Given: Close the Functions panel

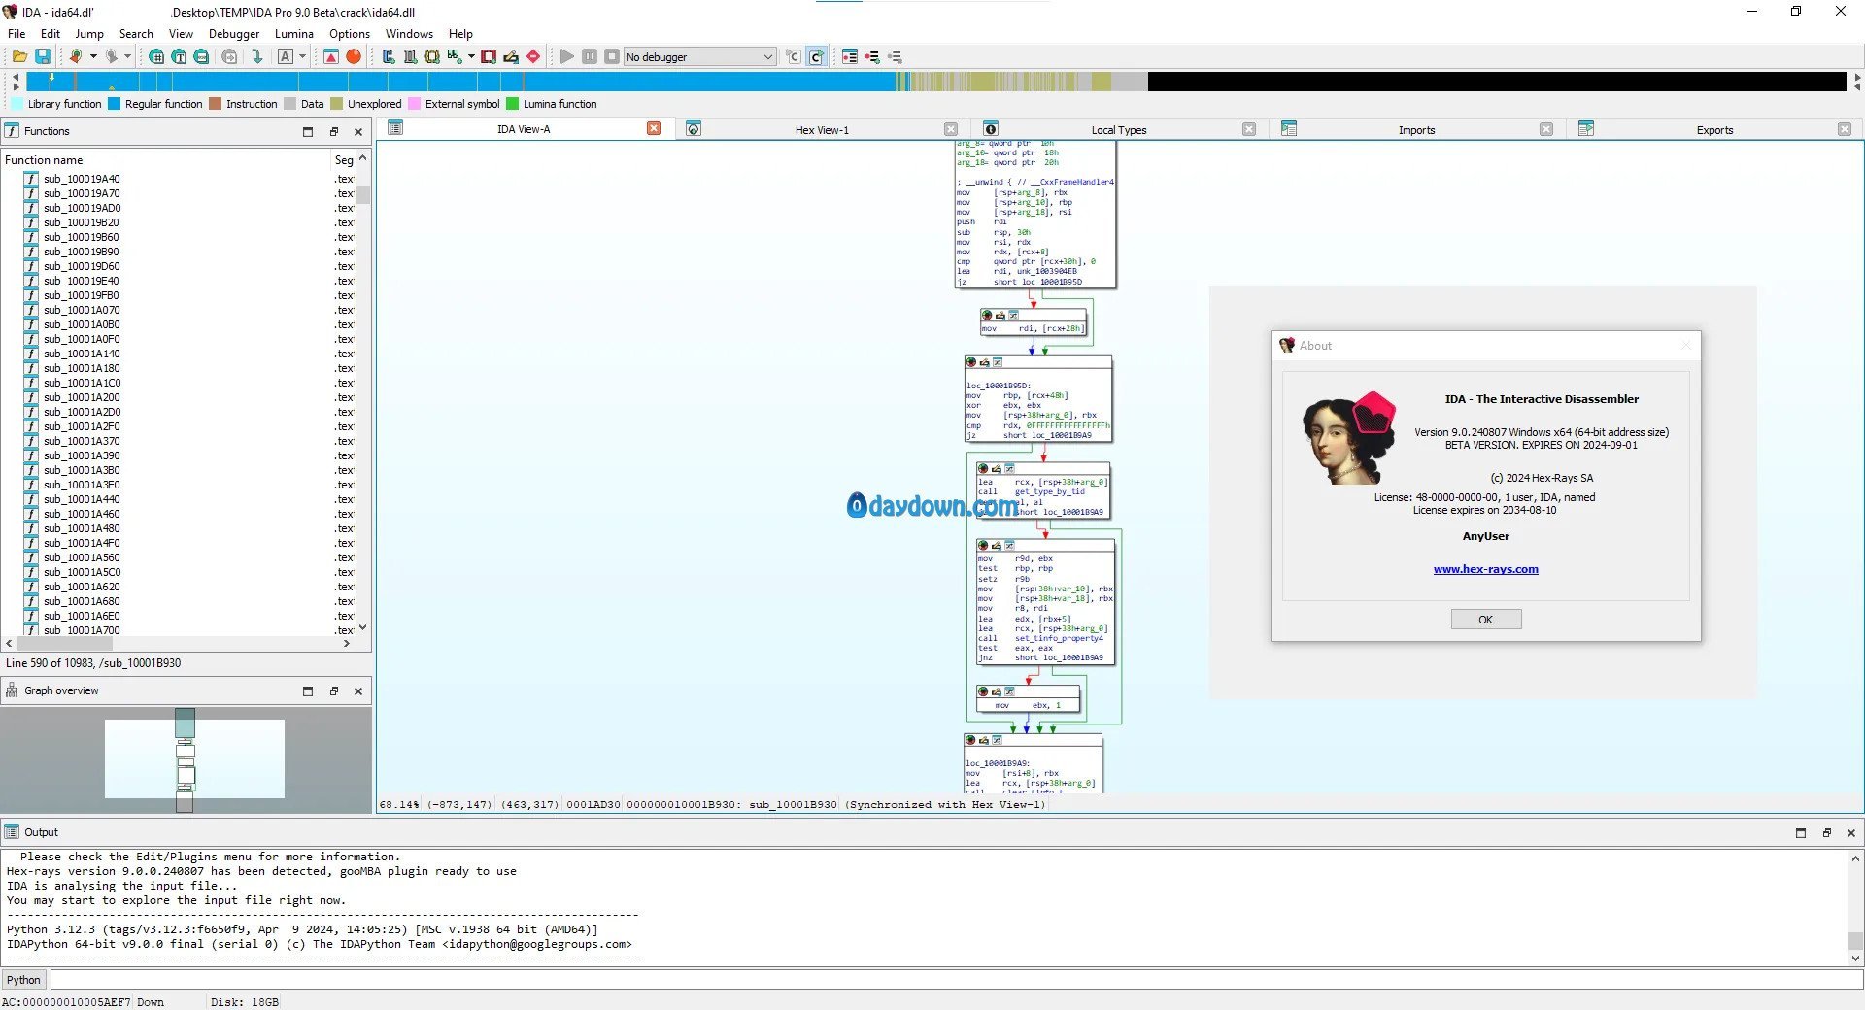Looking at the screenshot, I should pyautogui.click(x=358, y=132).
